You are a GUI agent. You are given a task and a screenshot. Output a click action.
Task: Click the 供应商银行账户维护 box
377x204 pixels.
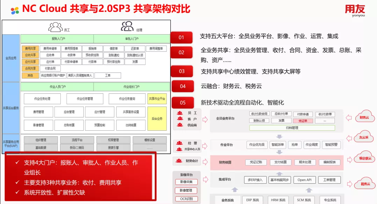(53, 75)
